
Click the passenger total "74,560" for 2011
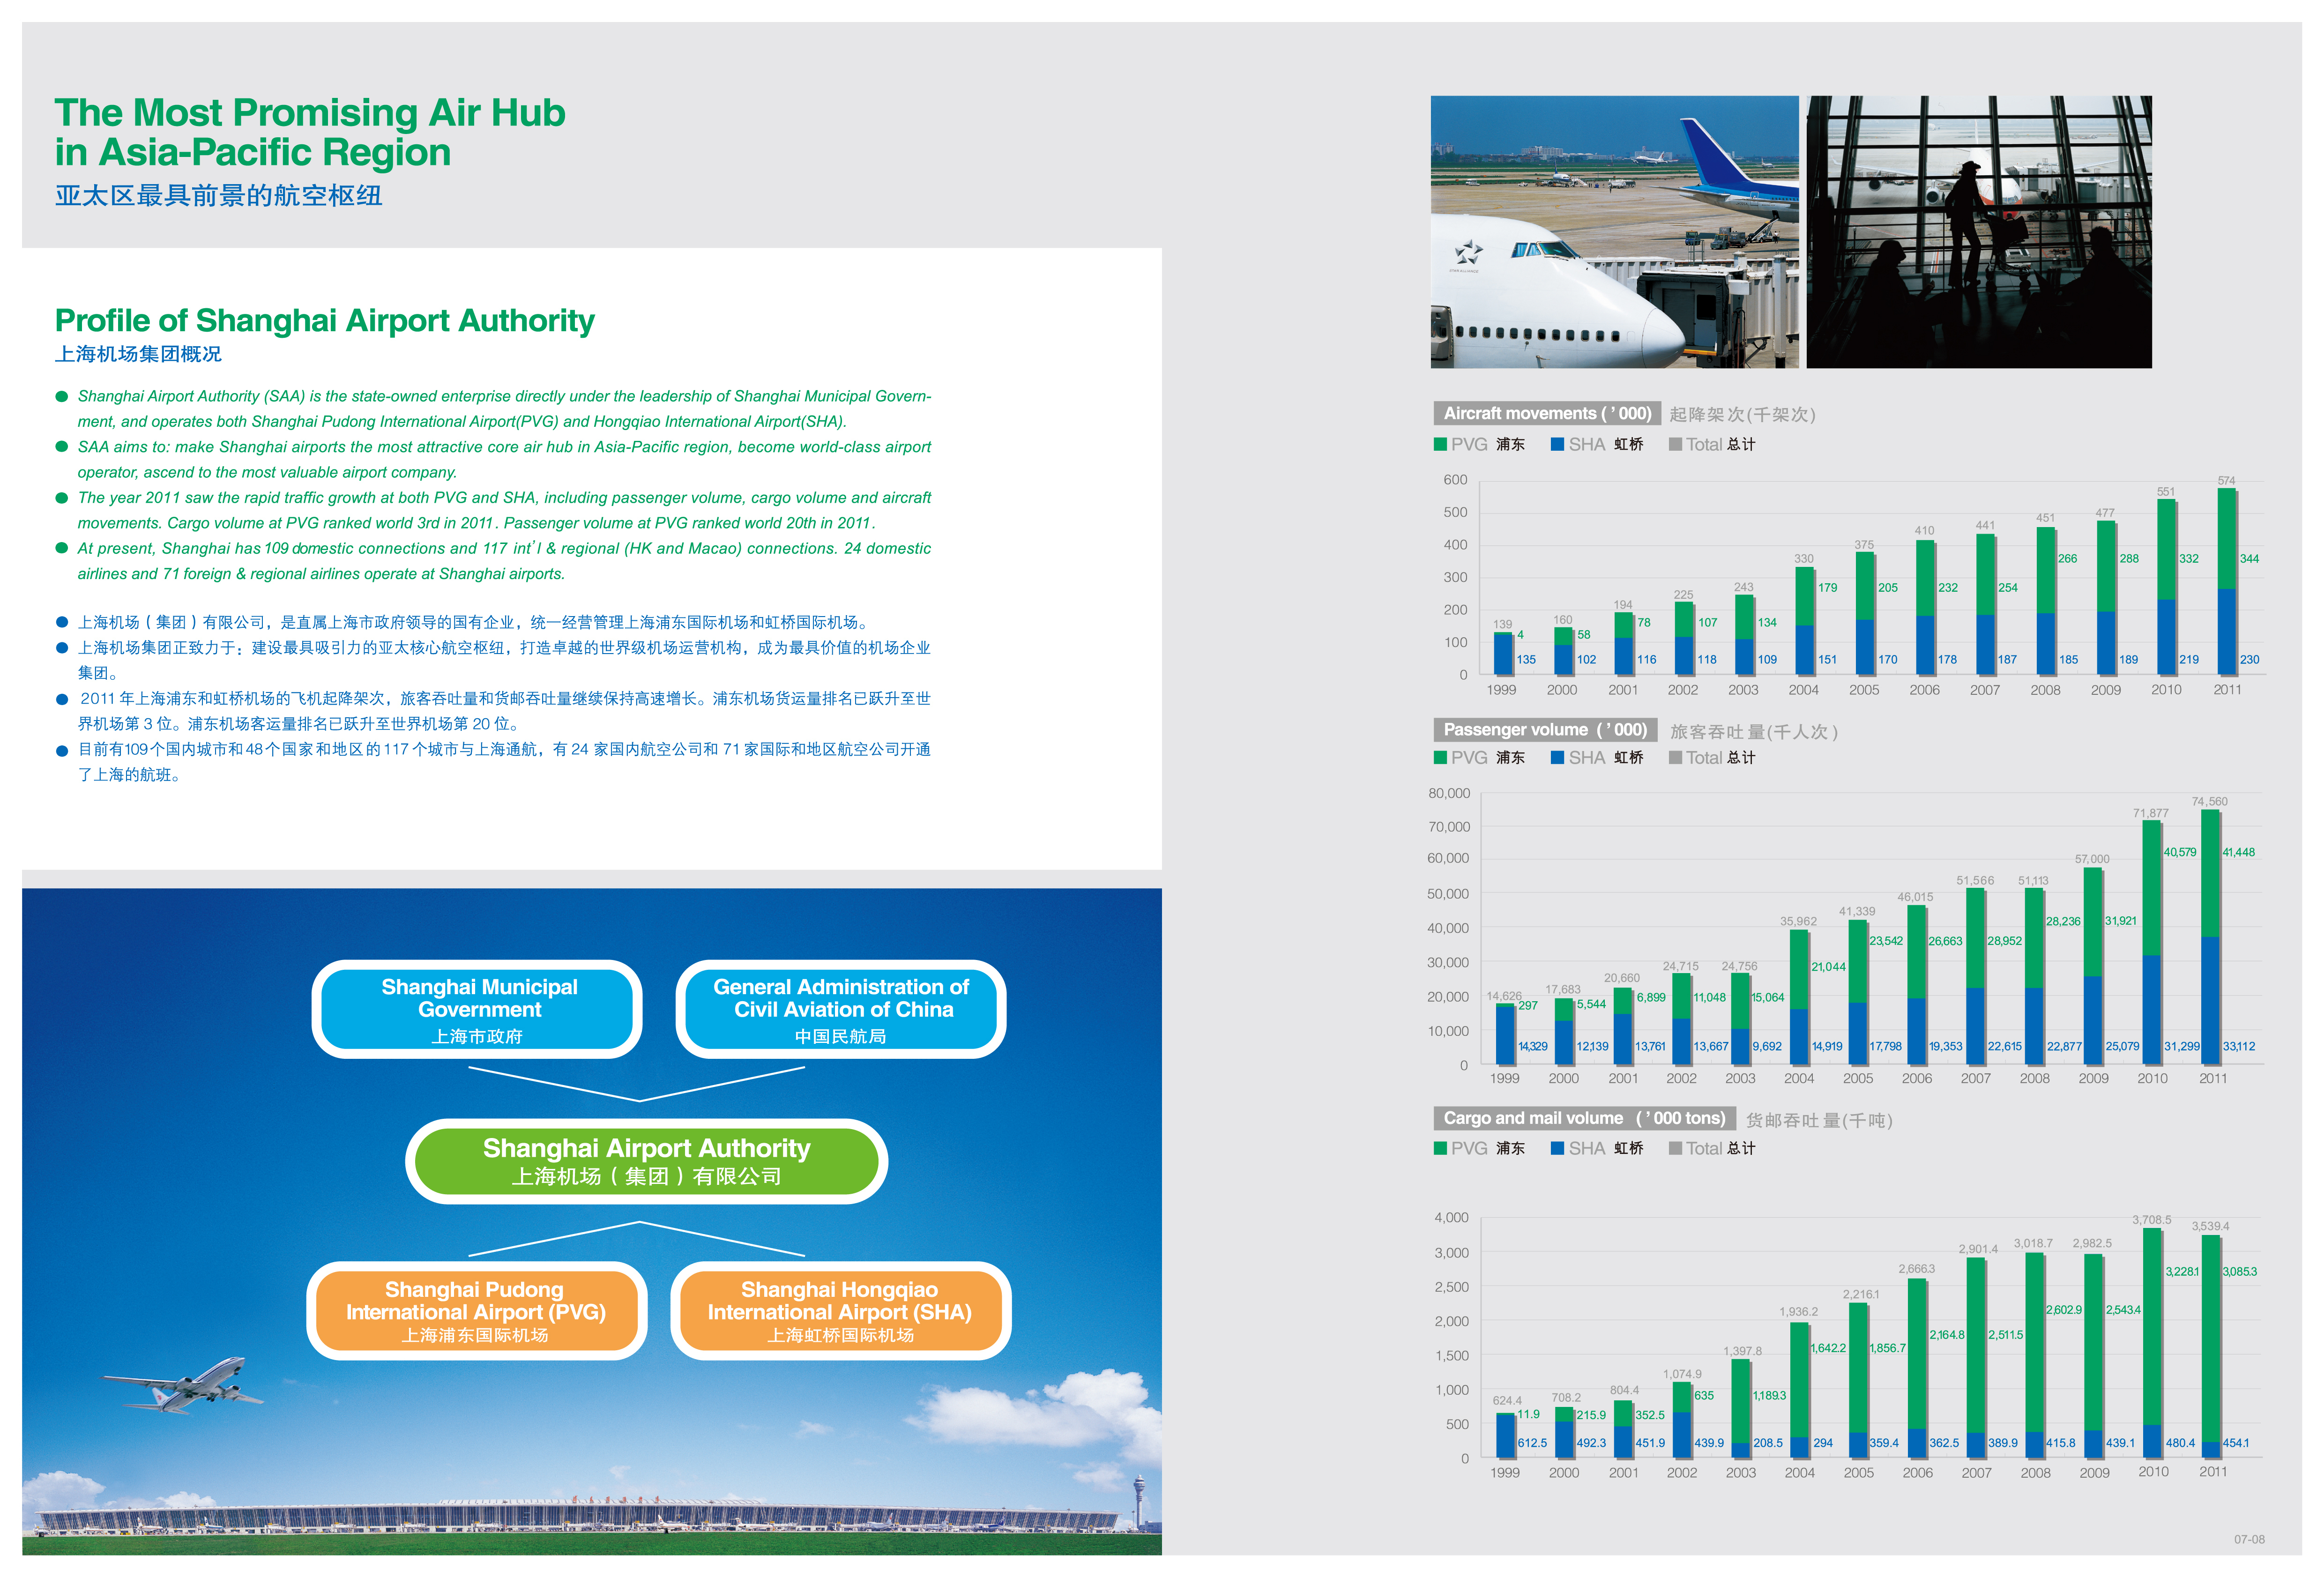(x=2209, y=802)
